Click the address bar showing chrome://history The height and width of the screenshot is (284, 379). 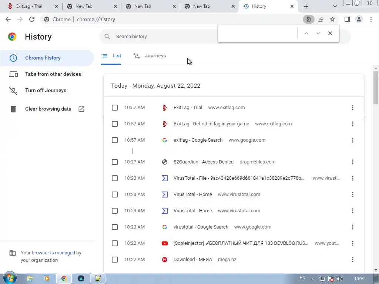pos(169,19)
